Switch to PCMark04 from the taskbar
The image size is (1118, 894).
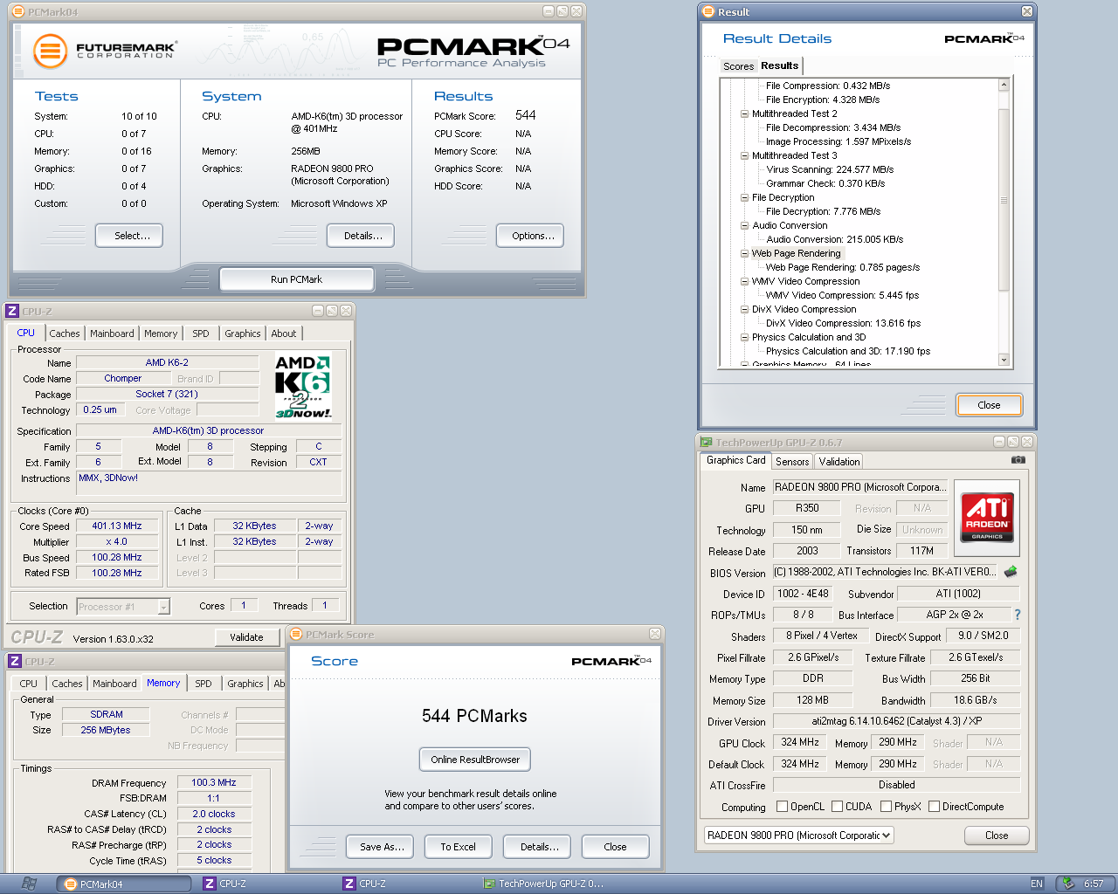point(125,884)
